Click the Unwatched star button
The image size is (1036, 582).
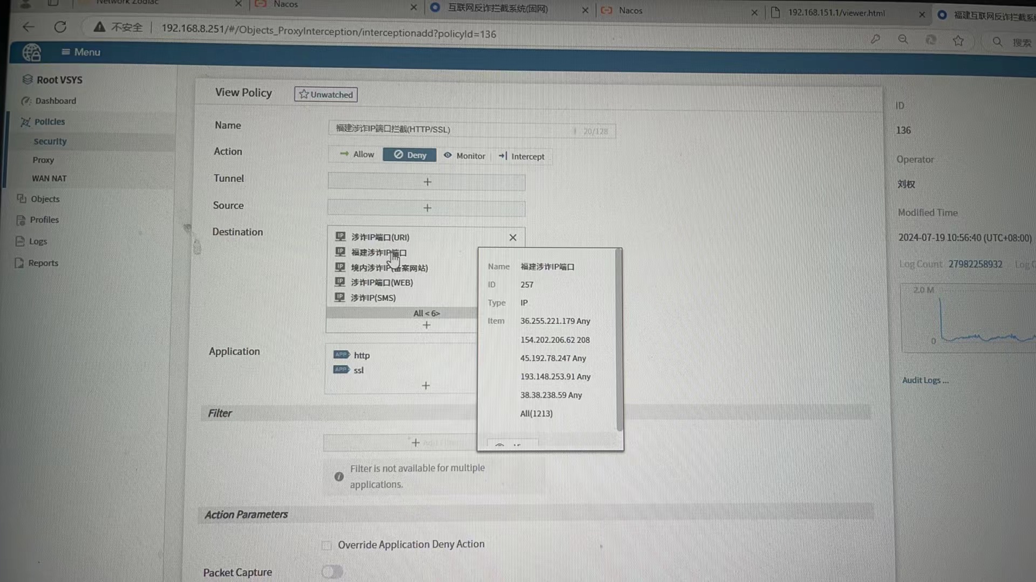tap(326, 94)
